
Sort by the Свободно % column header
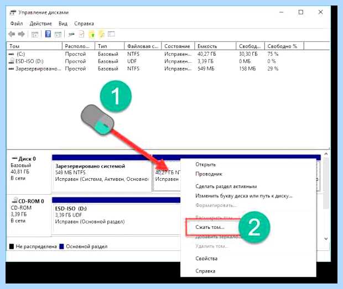(284, 46)
